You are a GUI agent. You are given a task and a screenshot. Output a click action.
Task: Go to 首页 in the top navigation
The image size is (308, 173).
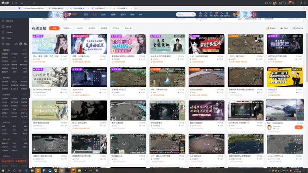(x=85, y=15)
